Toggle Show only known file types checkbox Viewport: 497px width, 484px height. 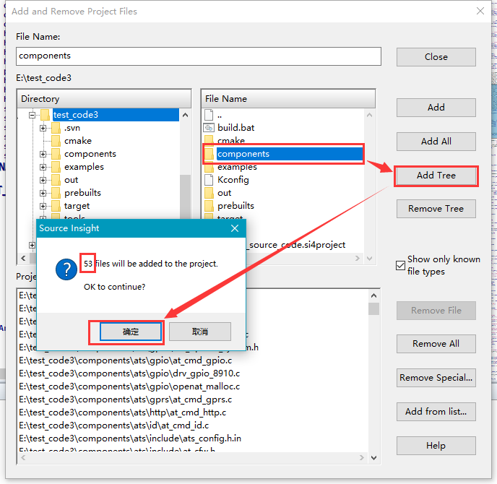click(401, 265)
